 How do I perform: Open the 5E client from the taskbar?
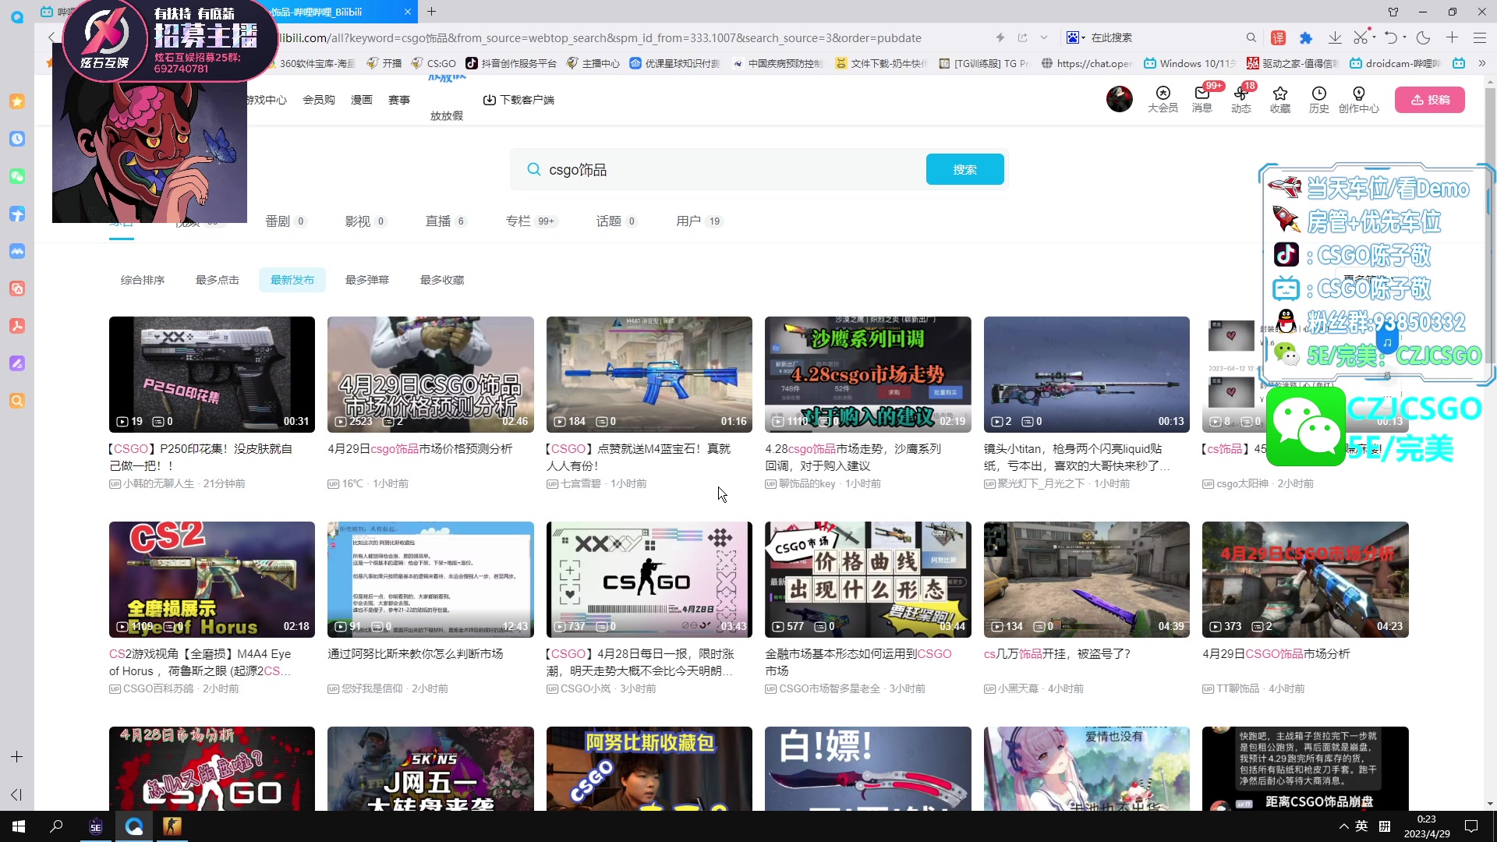pos(95,826)
